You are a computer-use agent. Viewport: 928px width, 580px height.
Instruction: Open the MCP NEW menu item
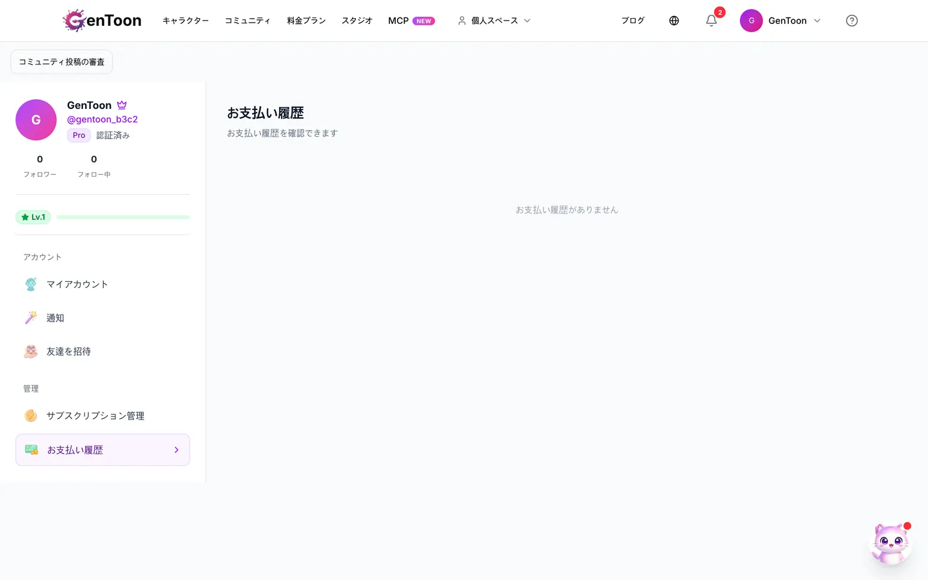[411, 21]
